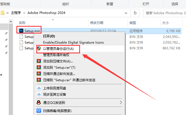Click the 2,043,992 KB size cell
This screenshot has width=186, height=115.
(x=172, y=37)
